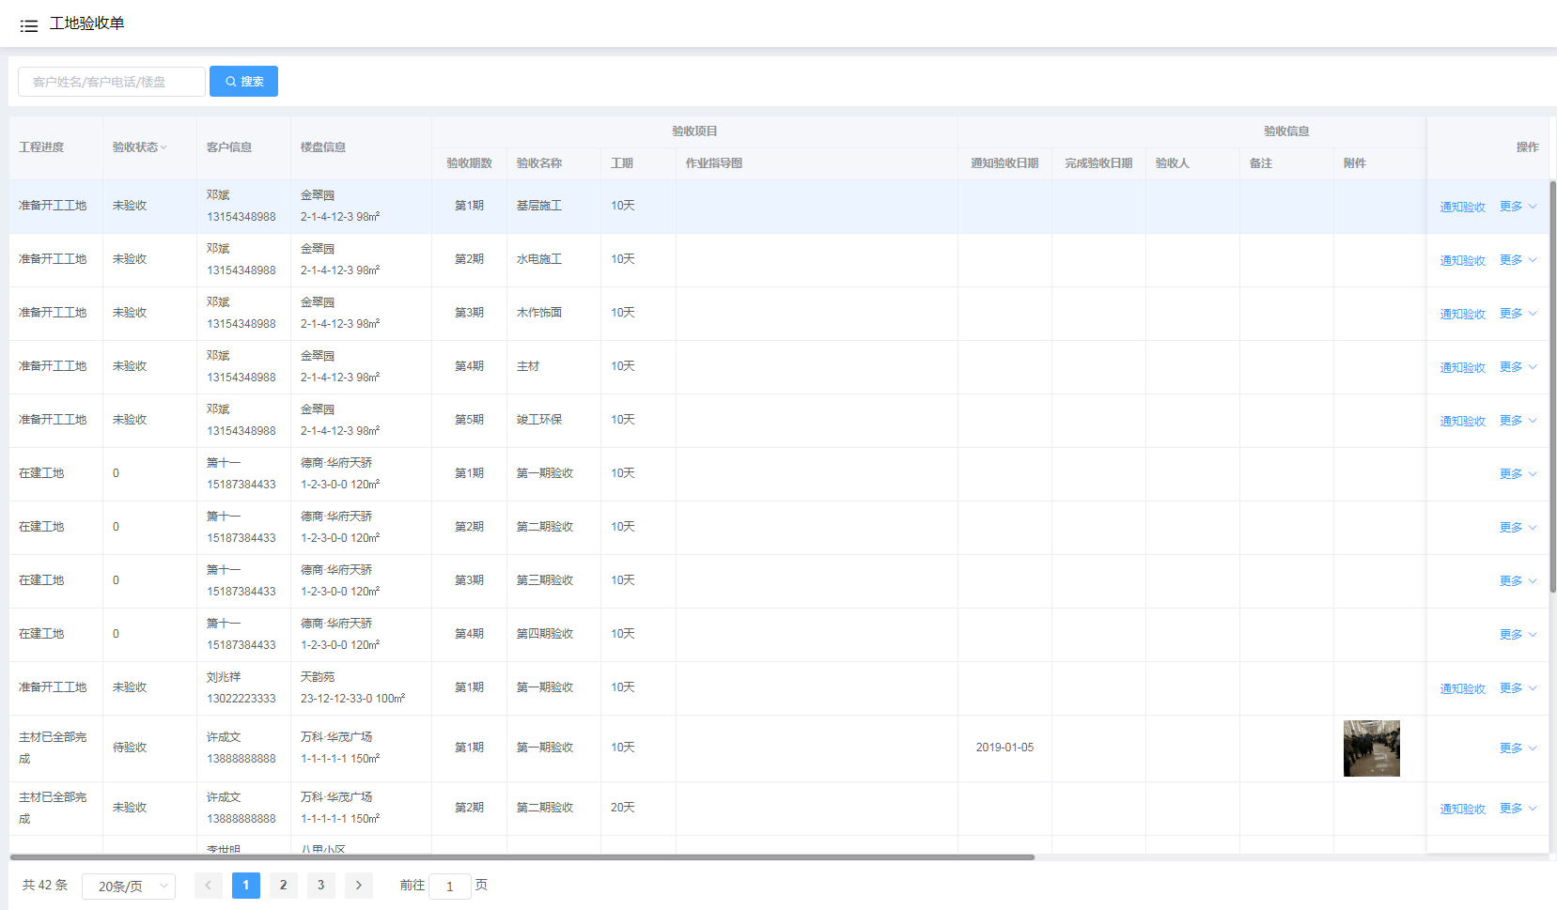
Task: Open the attachment photo thumbnail
Action: coord(1371,748)
